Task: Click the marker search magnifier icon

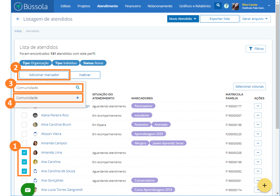Action: 78,87
